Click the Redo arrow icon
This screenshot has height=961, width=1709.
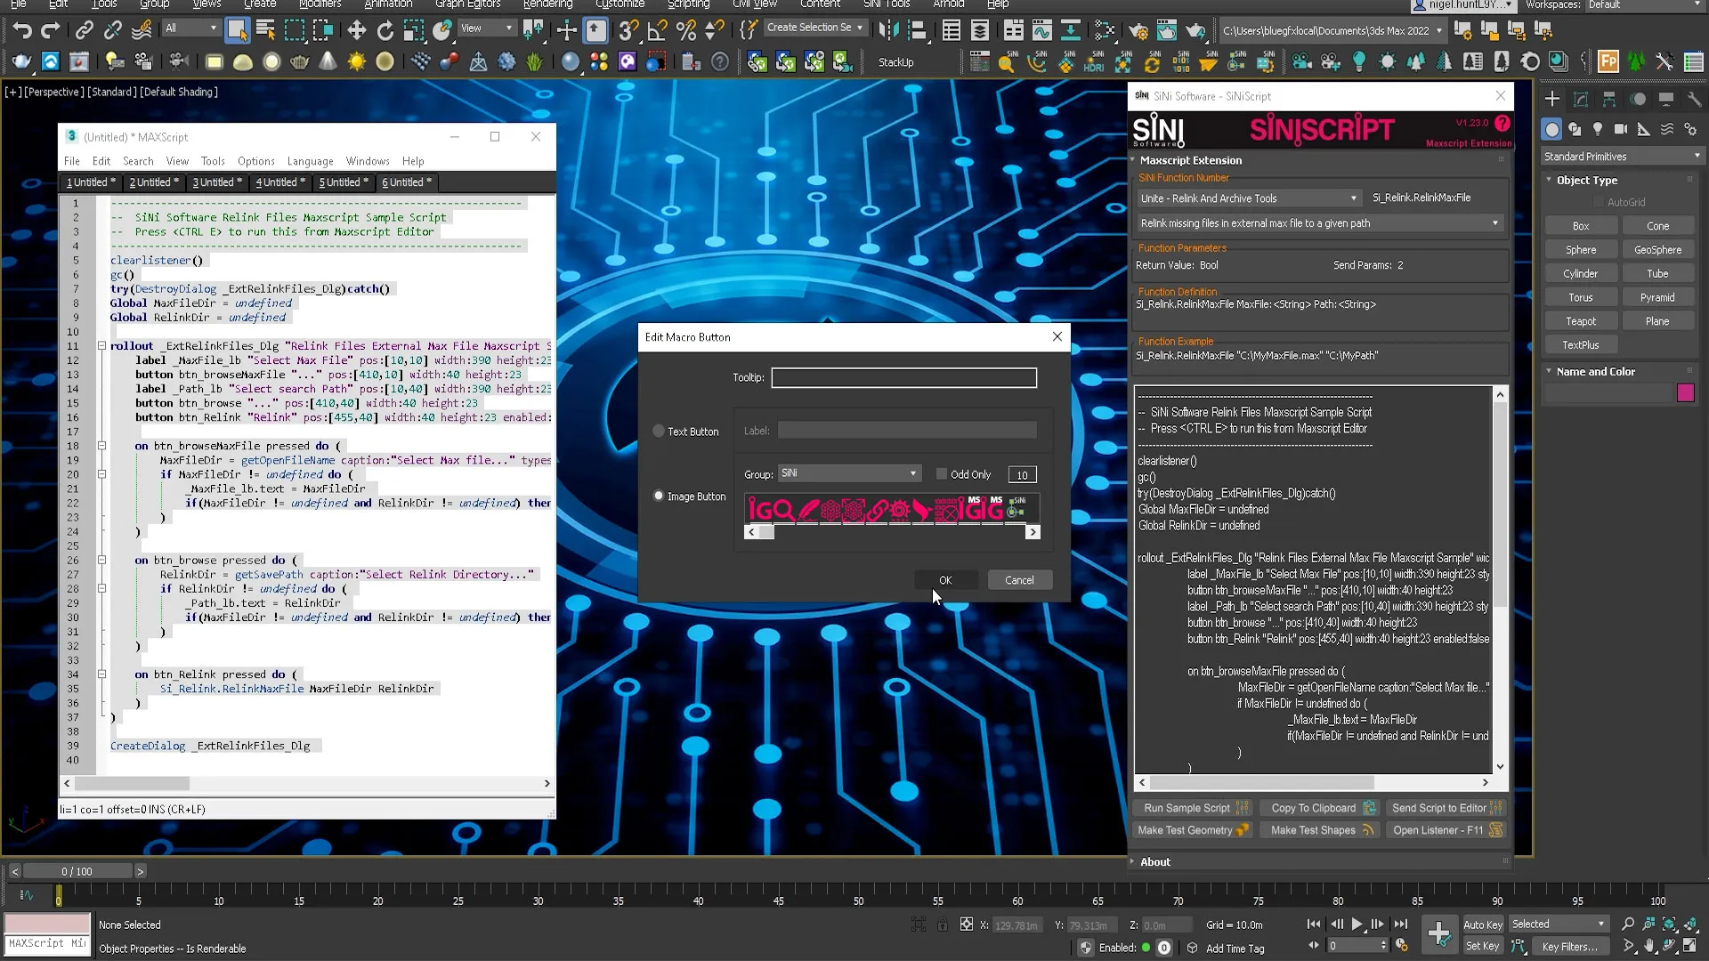pyautogui.click(x=51, y=31)
